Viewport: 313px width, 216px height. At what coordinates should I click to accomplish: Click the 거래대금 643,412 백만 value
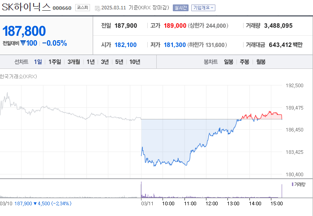pyautogui.click(x=286, y=45)
